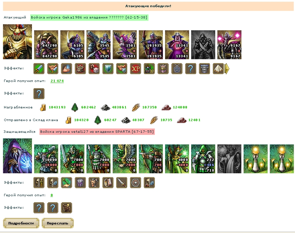Click the purple helmet defender effect icon

point(80,183)
